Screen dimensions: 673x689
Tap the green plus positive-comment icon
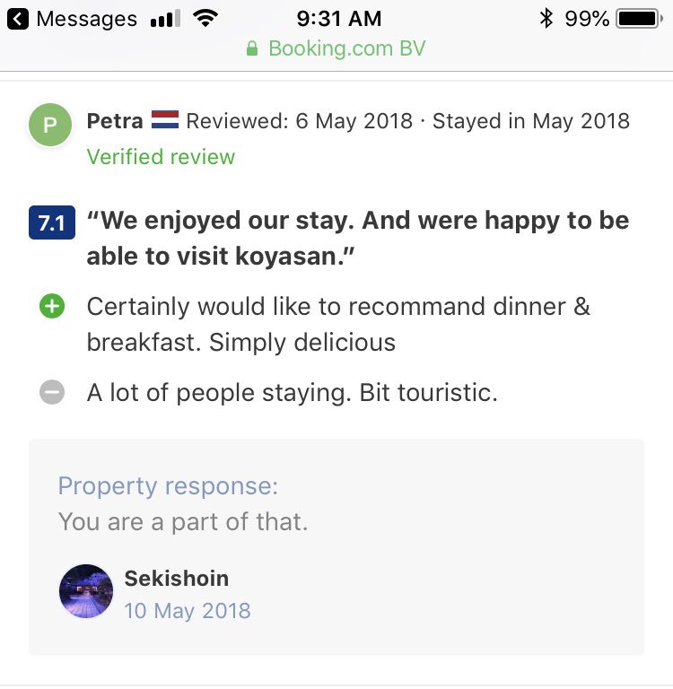(x=52, y=306)
